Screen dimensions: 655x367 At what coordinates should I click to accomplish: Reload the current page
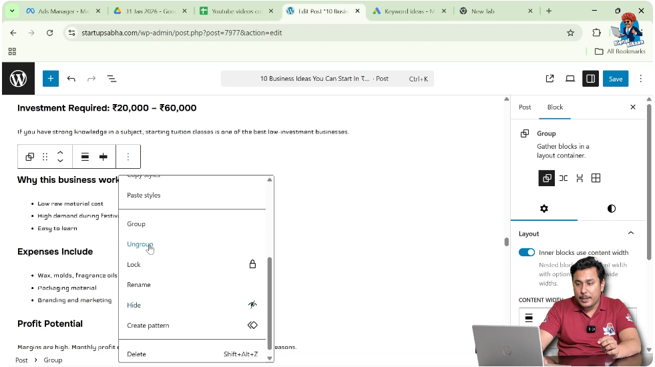(x=49, y=33)
